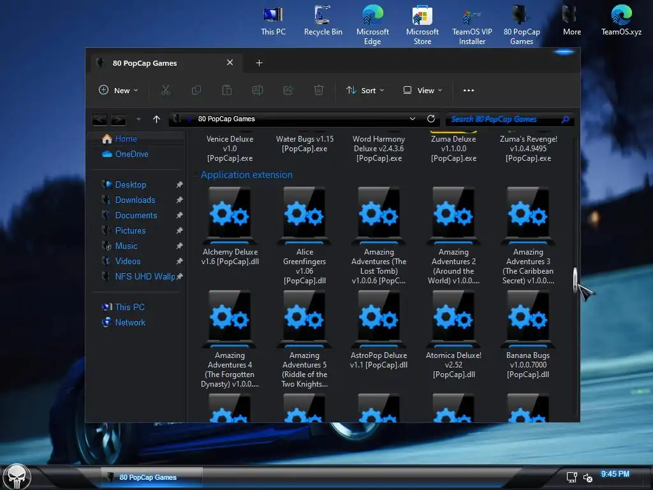Viewport: 653px width, 490px height.
Task: Select Amazing Adventures 4 Forgotten Dynasty dll
Action: [230, 339]
